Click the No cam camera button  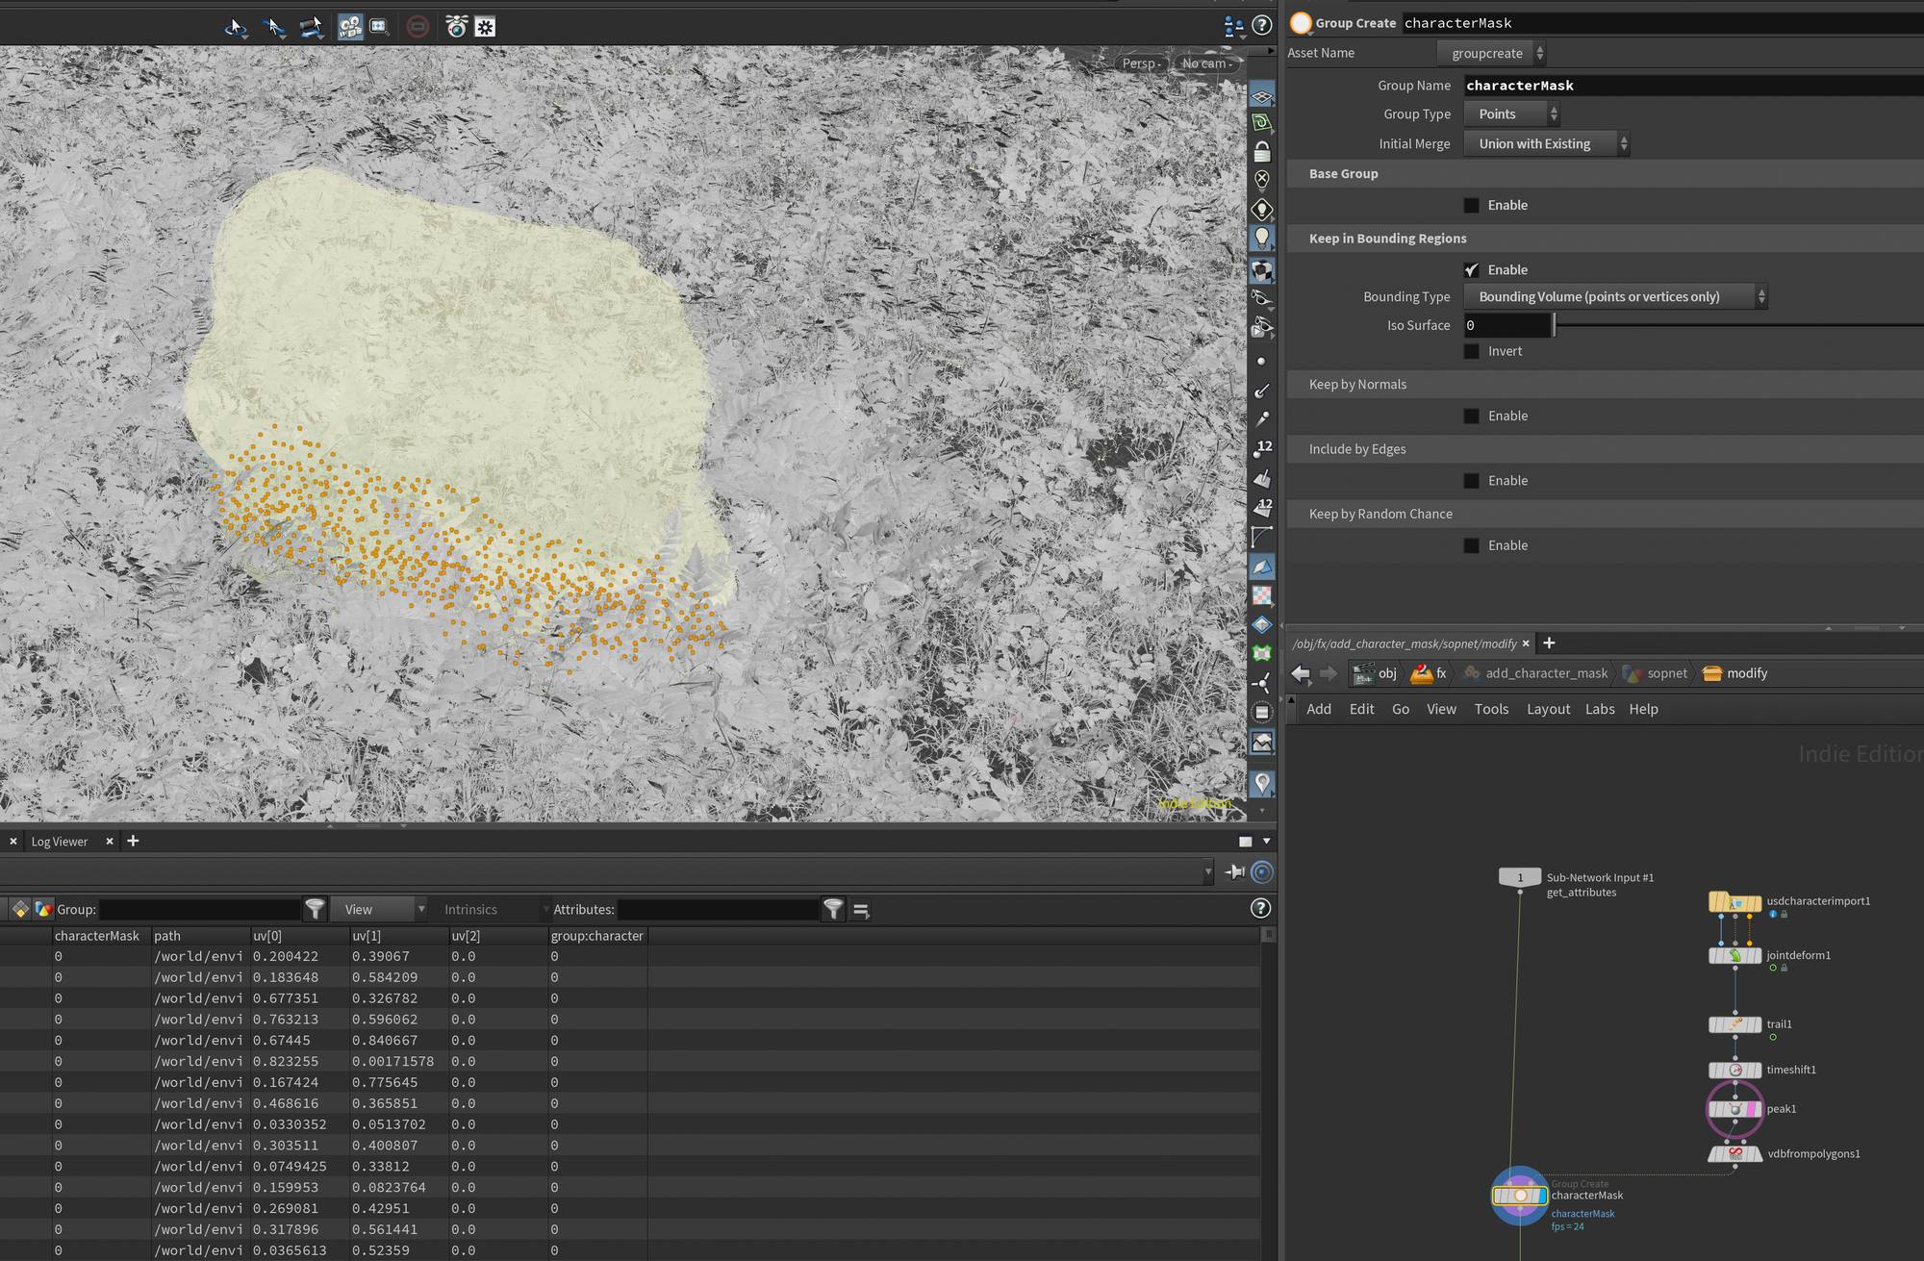click(x=1206, y=63)
